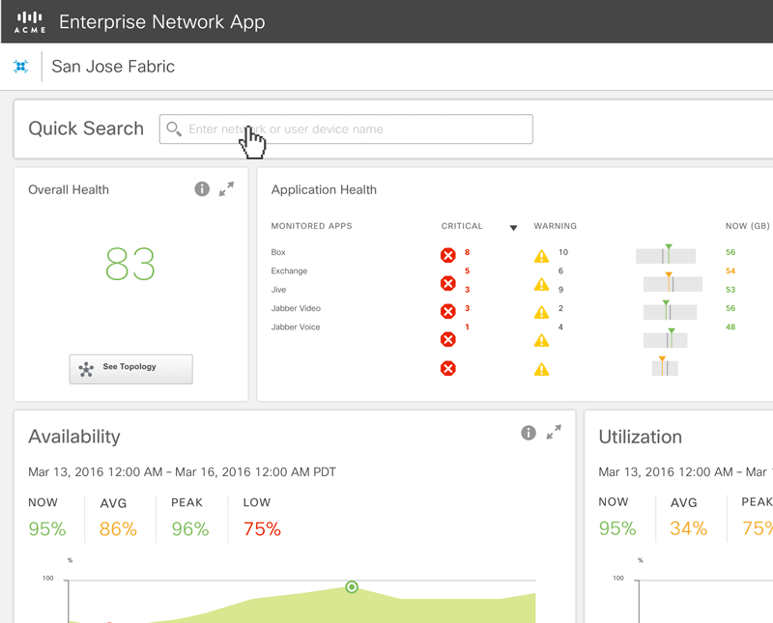Focus the Quick Search input field
The height and width of the screenshot is (623, 773).
point(358,129)
